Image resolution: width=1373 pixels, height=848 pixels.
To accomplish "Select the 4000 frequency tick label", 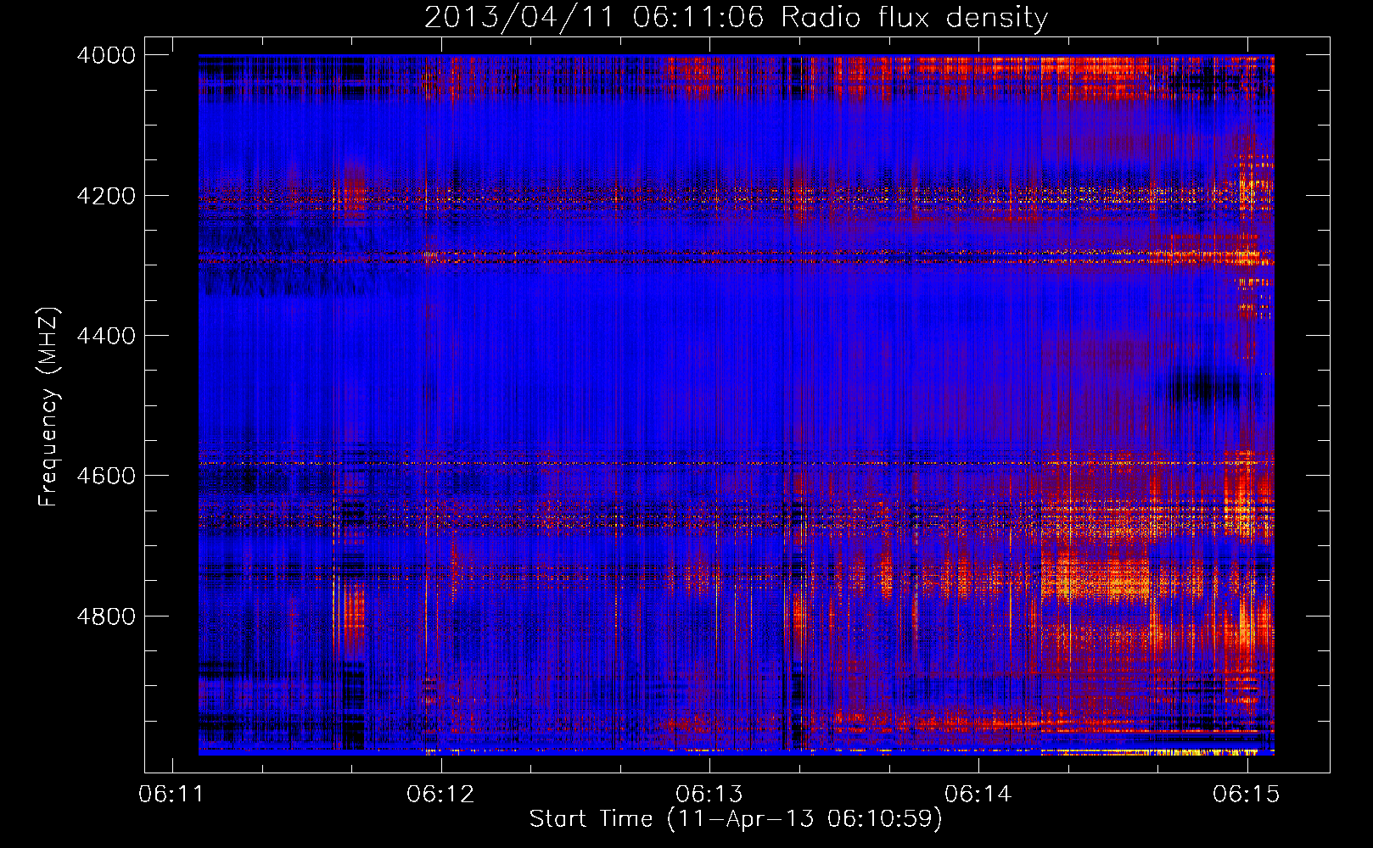I will (106, 55).
